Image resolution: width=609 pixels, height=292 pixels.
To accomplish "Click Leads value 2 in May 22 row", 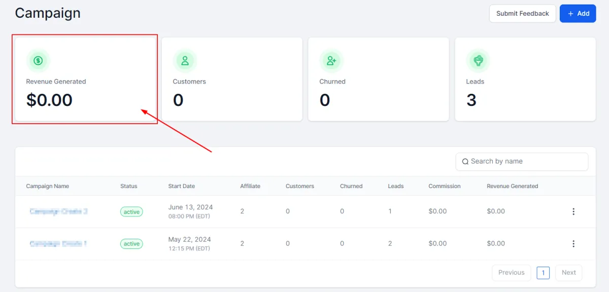I will click(x=390, y=244).
